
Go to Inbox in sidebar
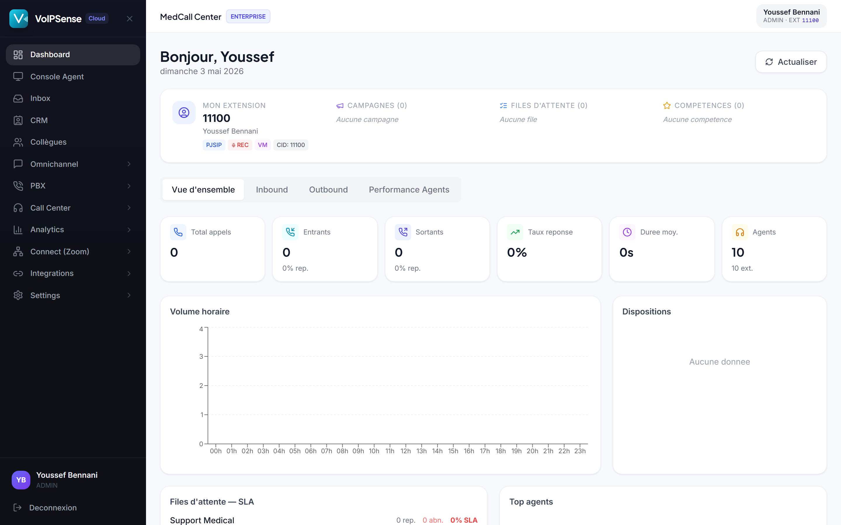pos(73,98)
